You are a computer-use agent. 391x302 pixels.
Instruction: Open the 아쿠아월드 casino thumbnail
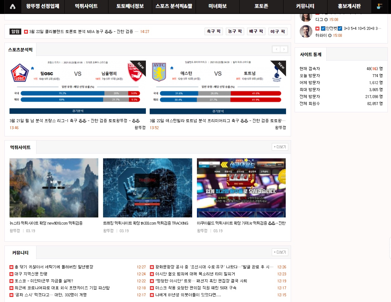pyautogui.click(x=241, y=188)
